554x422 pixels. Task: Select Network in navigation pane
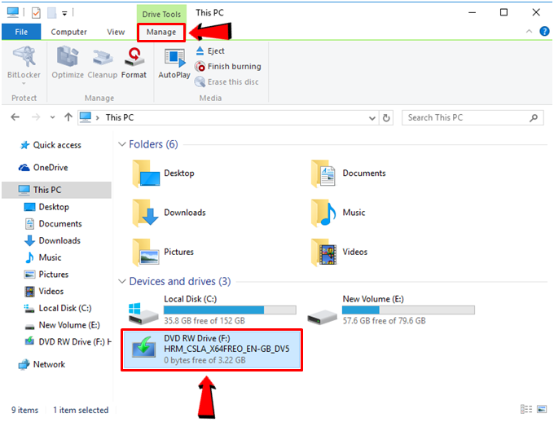tap(42, 364)
